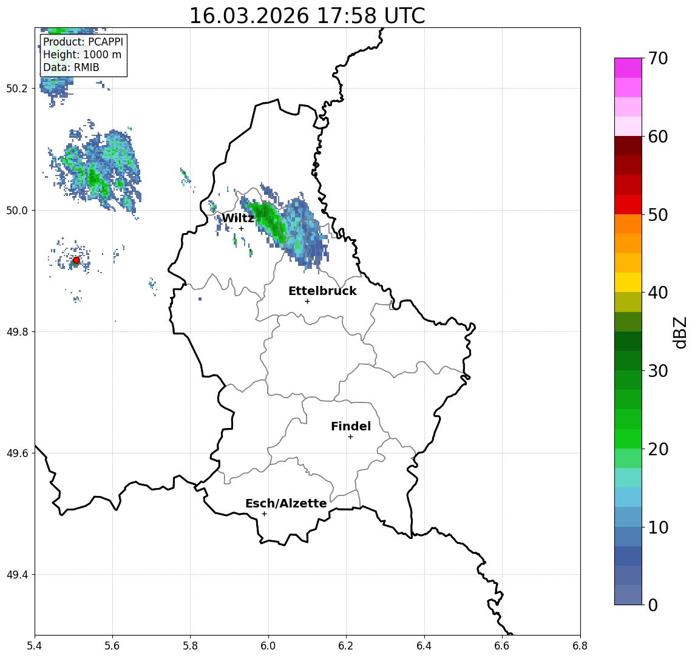Viewport: 695px width, 658px height.
Task: Click the magenta swatch at top of colorbar
Action: [628, 68]
